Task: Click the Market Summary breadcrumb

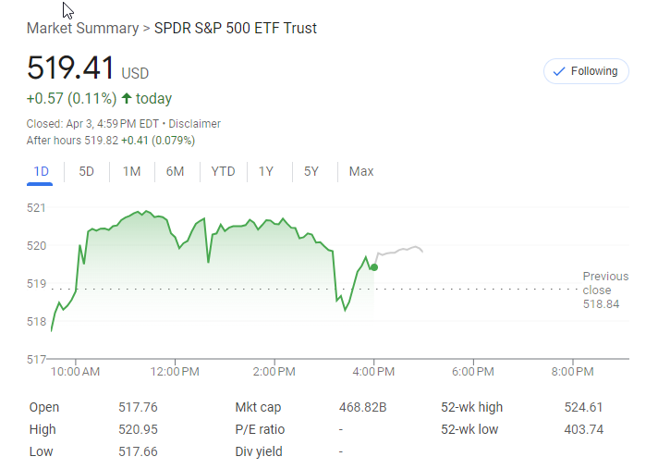Action: pyautogui.click(x=82, y=28)
